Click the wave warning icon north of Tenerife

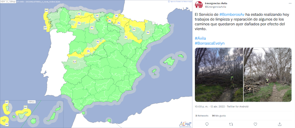25,107
